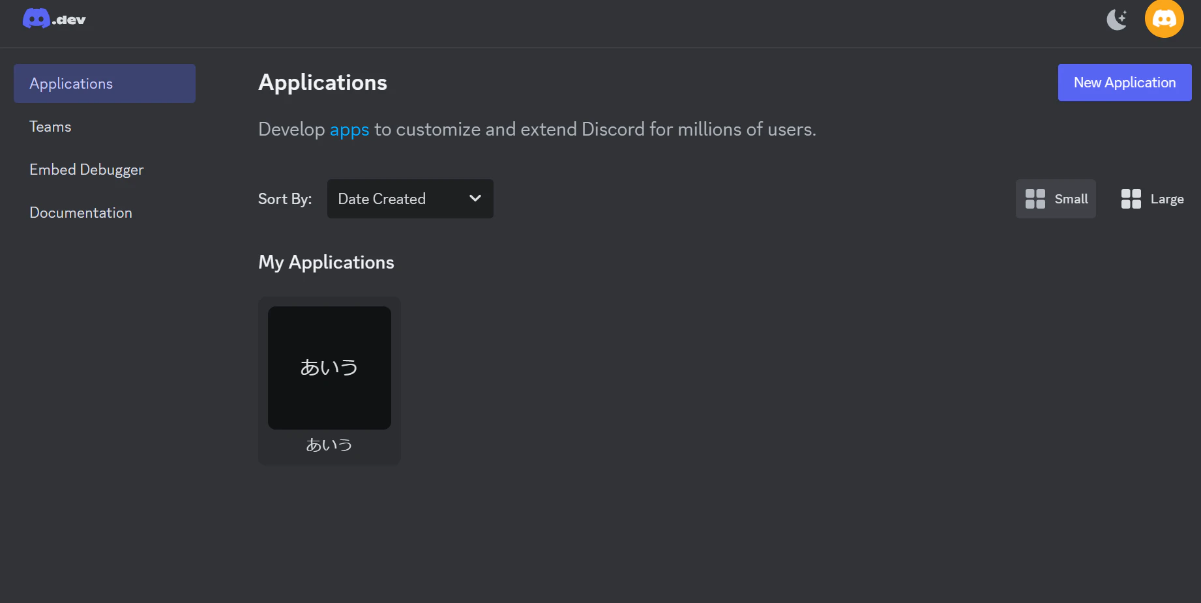1201x603 pixels.
Task: Open the あいう application thumbnail
Action: click(x=329, y=368)
